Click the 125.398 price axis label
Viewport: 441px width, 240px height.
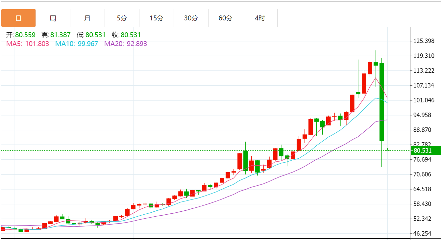(424, 41)
